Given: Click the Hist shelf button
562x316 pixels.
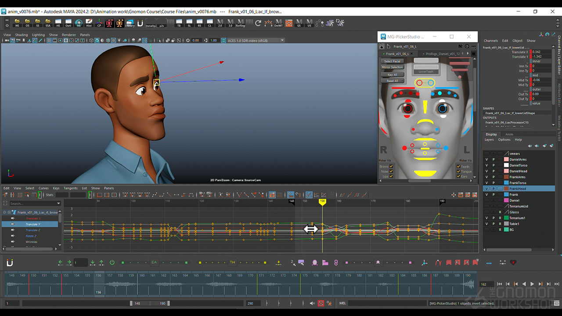Looking at the screenshot, I should 89,23.
